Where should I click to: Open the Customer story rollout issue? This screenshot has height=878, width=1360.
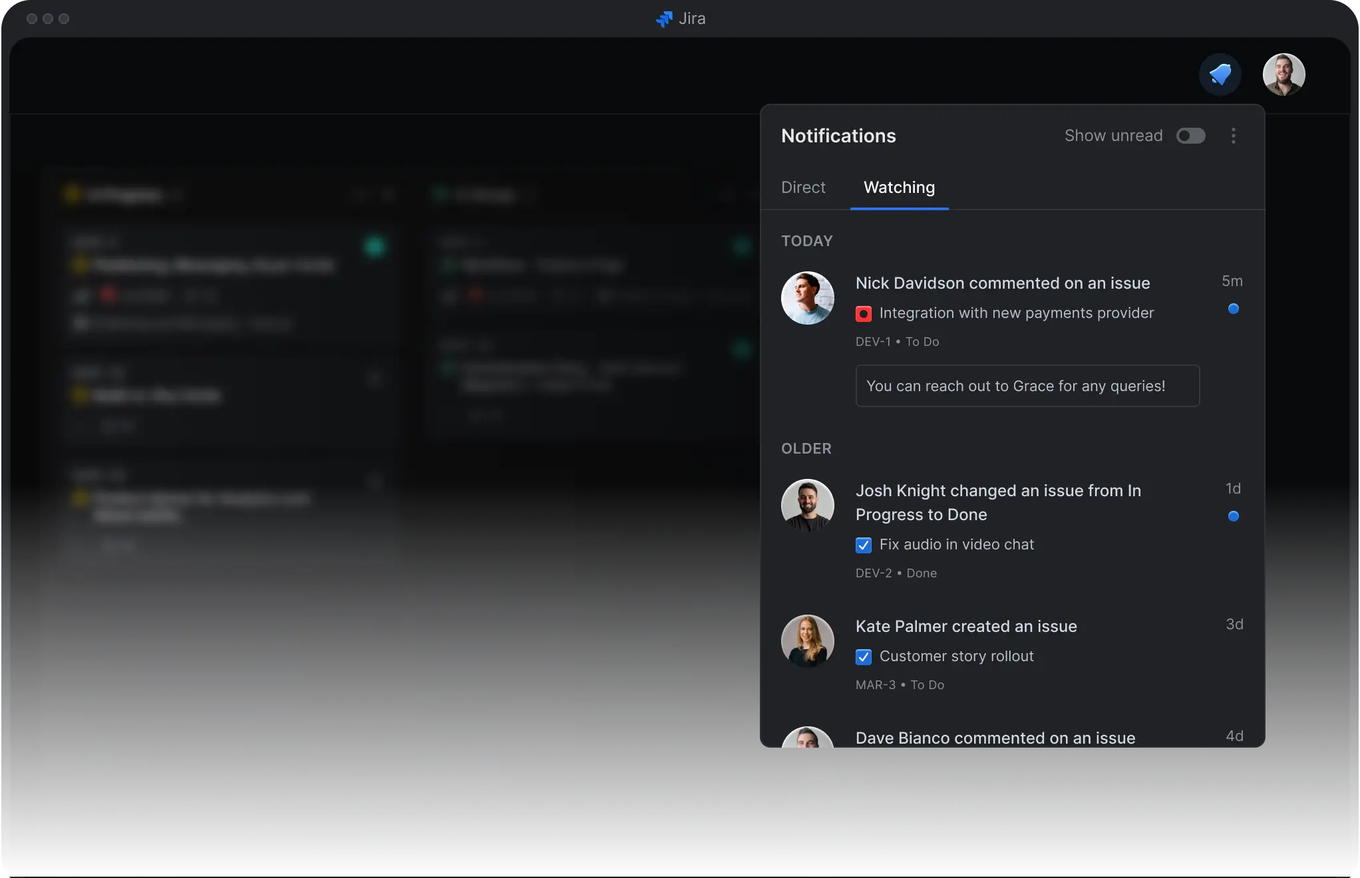click(956, 657)
